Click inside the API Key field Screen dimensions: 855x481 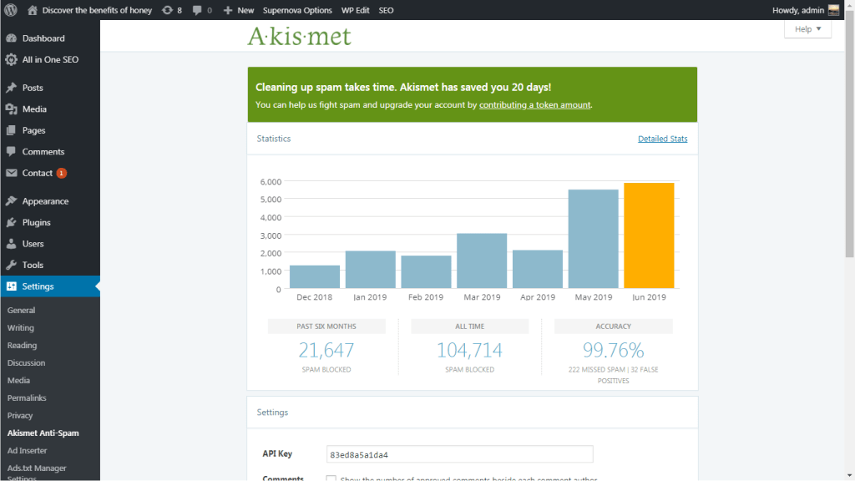(460, 454)
